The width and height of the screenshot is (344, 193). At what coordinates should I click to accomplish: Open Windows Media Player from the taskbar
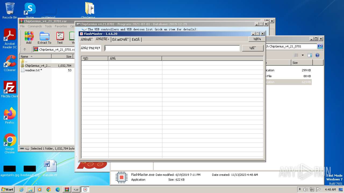[40, 190]
